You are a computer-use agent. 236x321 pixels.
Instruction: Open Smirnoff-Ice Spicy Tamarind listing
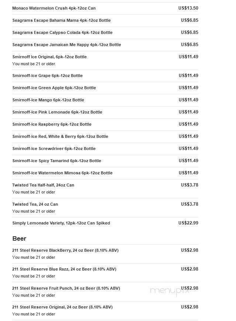(x=57, y=161)
